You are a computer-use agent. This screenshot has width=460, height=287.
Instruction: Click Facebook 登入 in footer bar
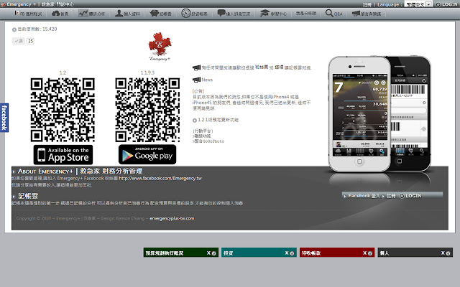coord(364,196)
